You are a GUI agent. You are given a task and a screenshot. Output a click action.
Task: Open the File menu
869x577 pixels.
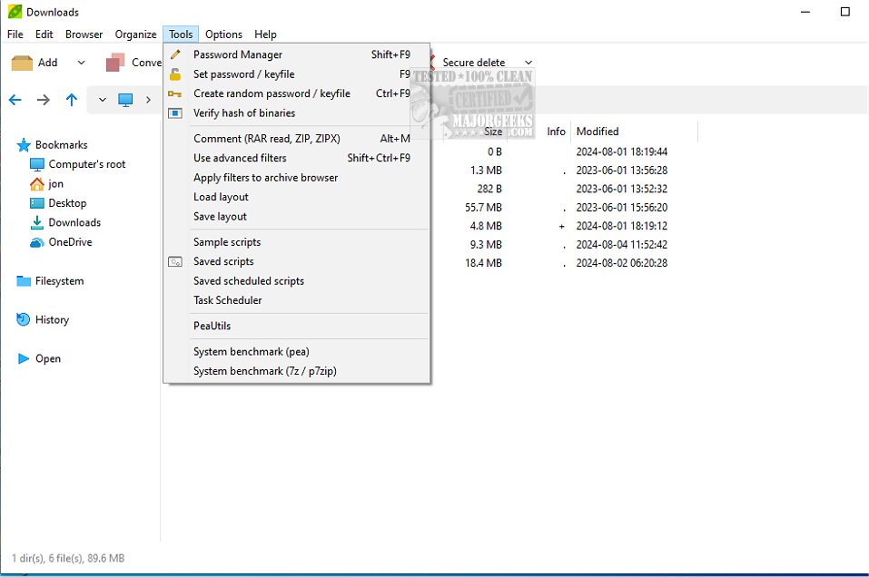(x=15, y=34)
